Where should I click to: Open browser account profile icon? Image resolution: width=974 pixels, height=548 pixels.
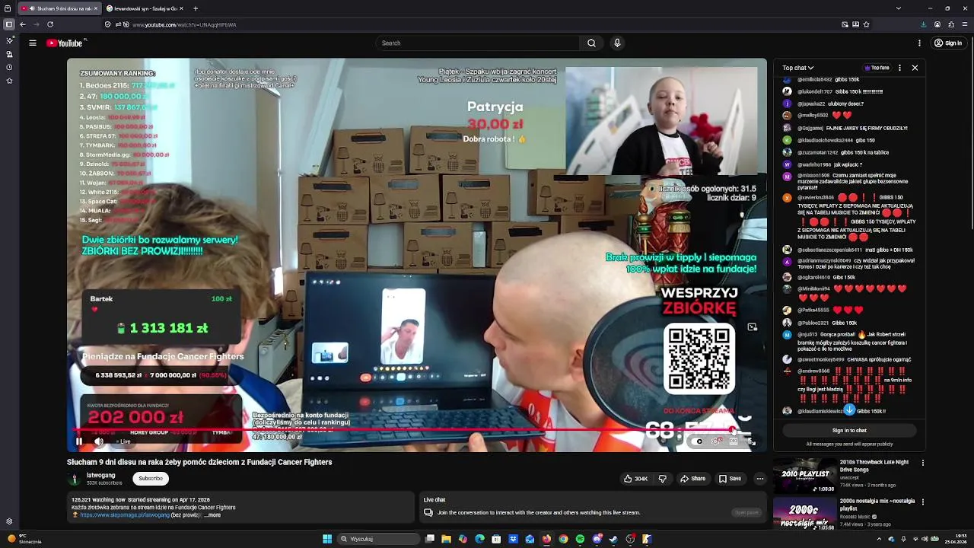point(937,24)
